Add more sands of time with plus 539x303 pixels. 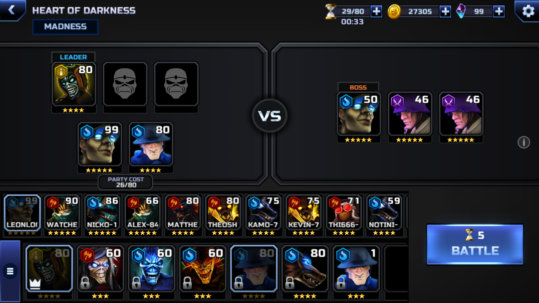376,11
